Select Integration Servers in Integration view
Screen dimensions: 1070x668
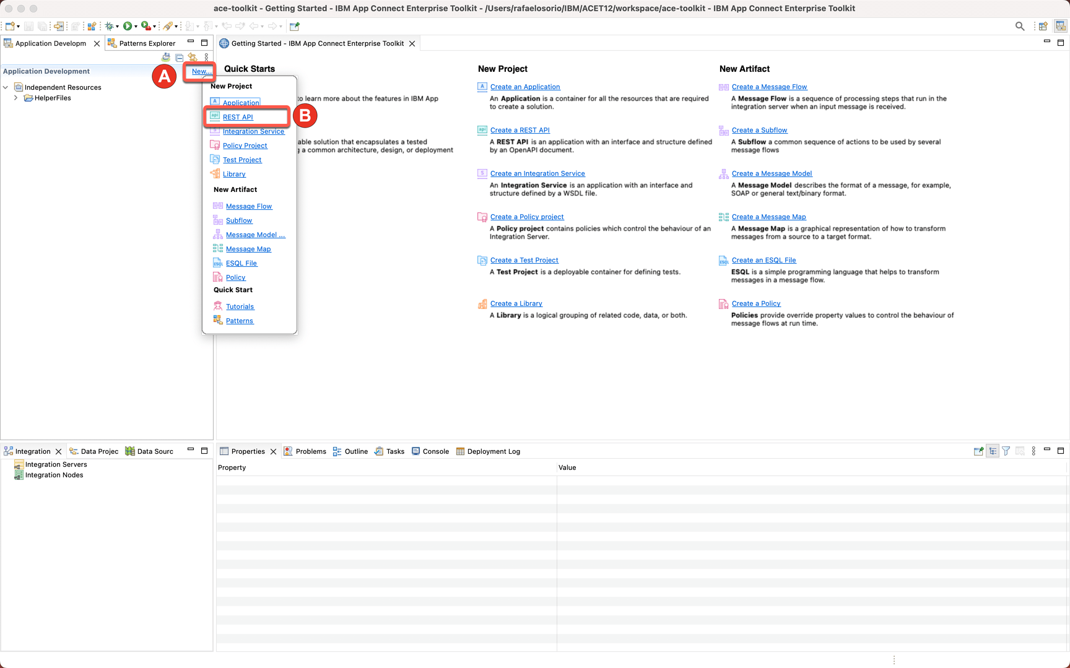56,464
